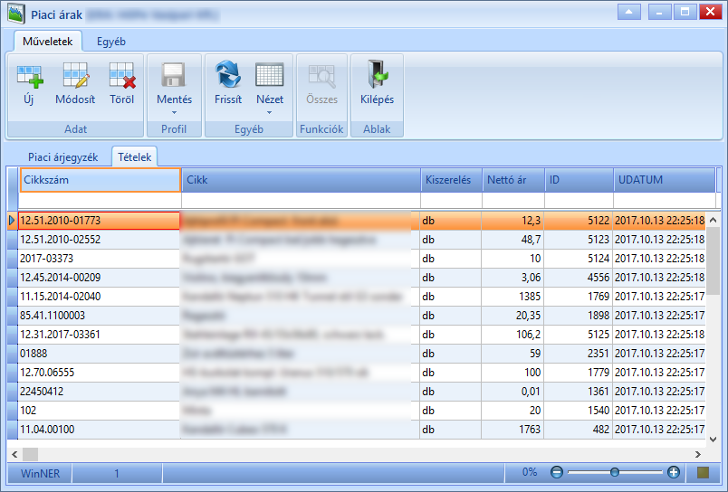Screen dimensions: 728x492
Task: Collapse the ribbon with the up-arrow button
Action: click(x=629, y=12)
